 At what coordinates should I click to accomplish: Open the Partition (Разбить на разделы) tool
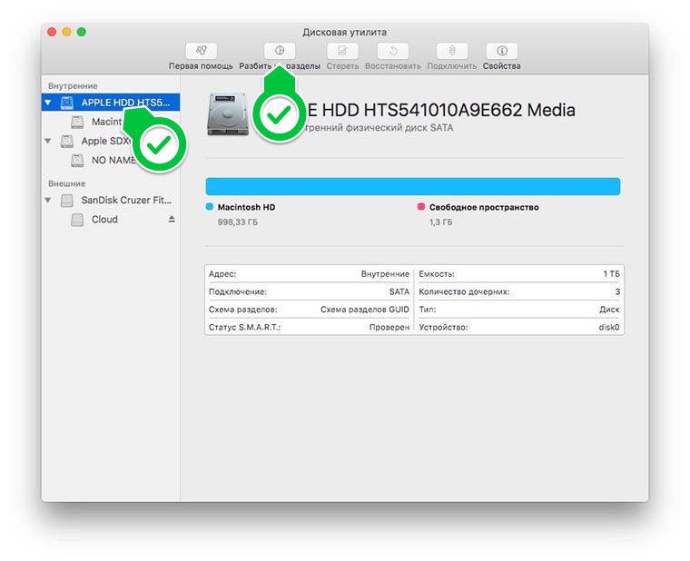pyautogui.click(x=280, y=52)
